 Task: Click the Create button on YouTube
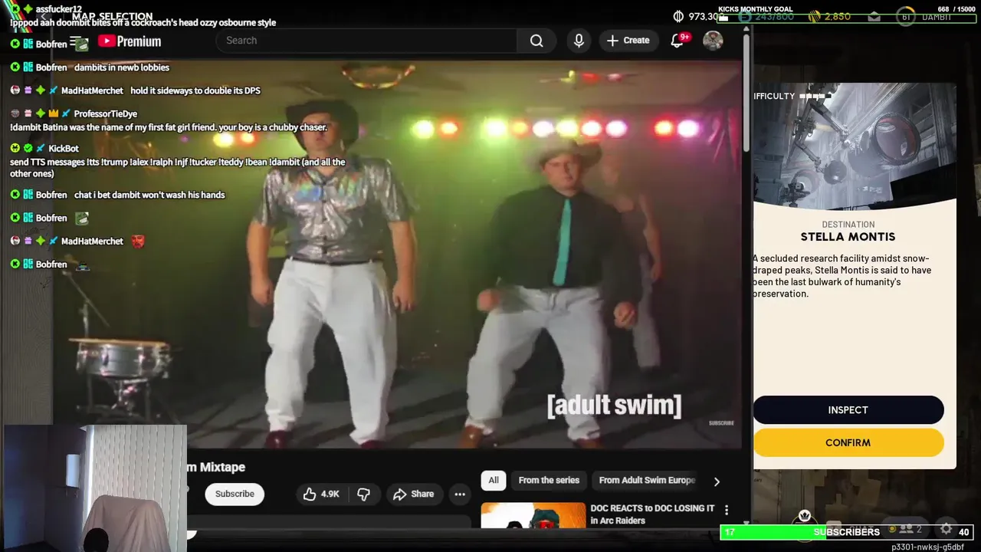[x=628, y=41]
